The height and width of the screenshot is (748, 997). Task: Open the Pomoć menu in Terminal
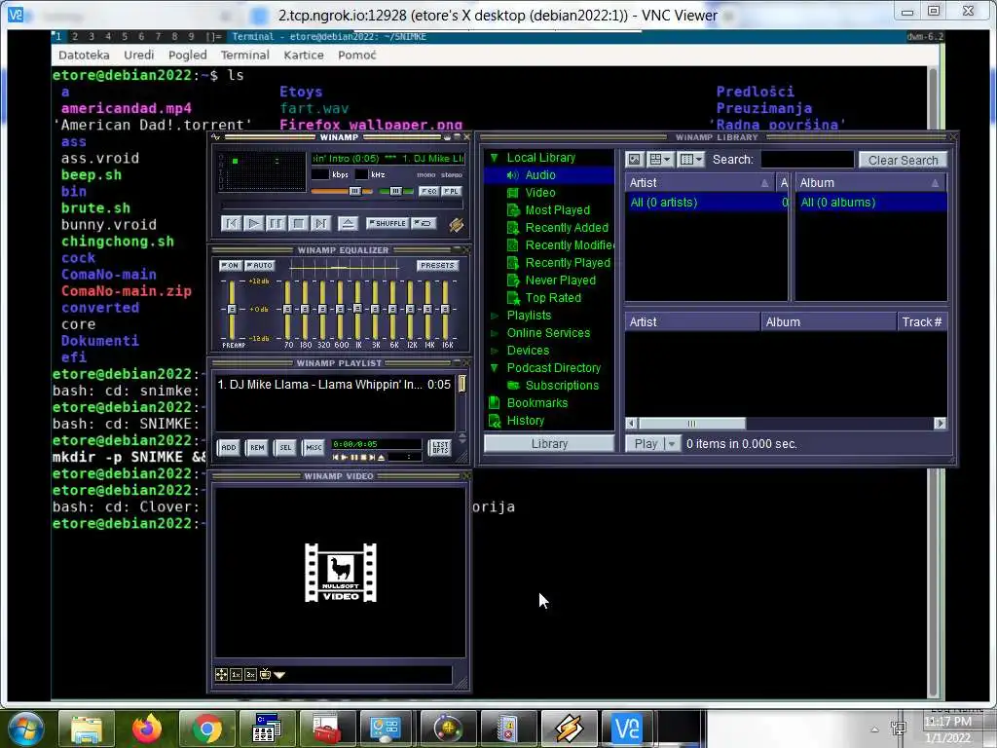pos(356,56)
